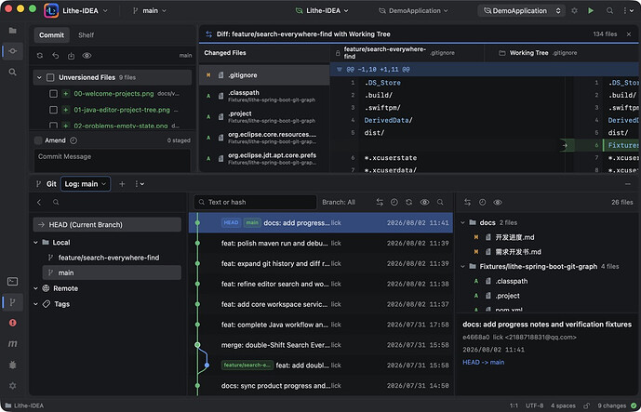The width and height of the screenshot is (641, 412).
Task: Toggle the eye view options in log toolbar
Action: [425, 202]
